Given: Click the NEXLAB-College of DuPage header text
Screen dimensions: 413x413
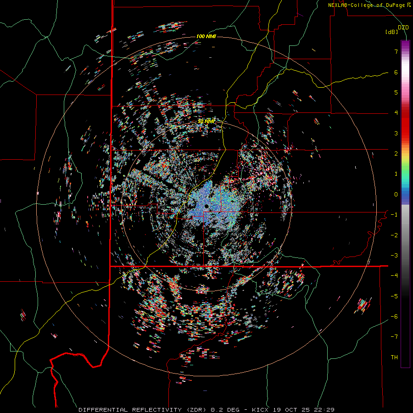Looking at the screenshot, I should tap(368, 5).
